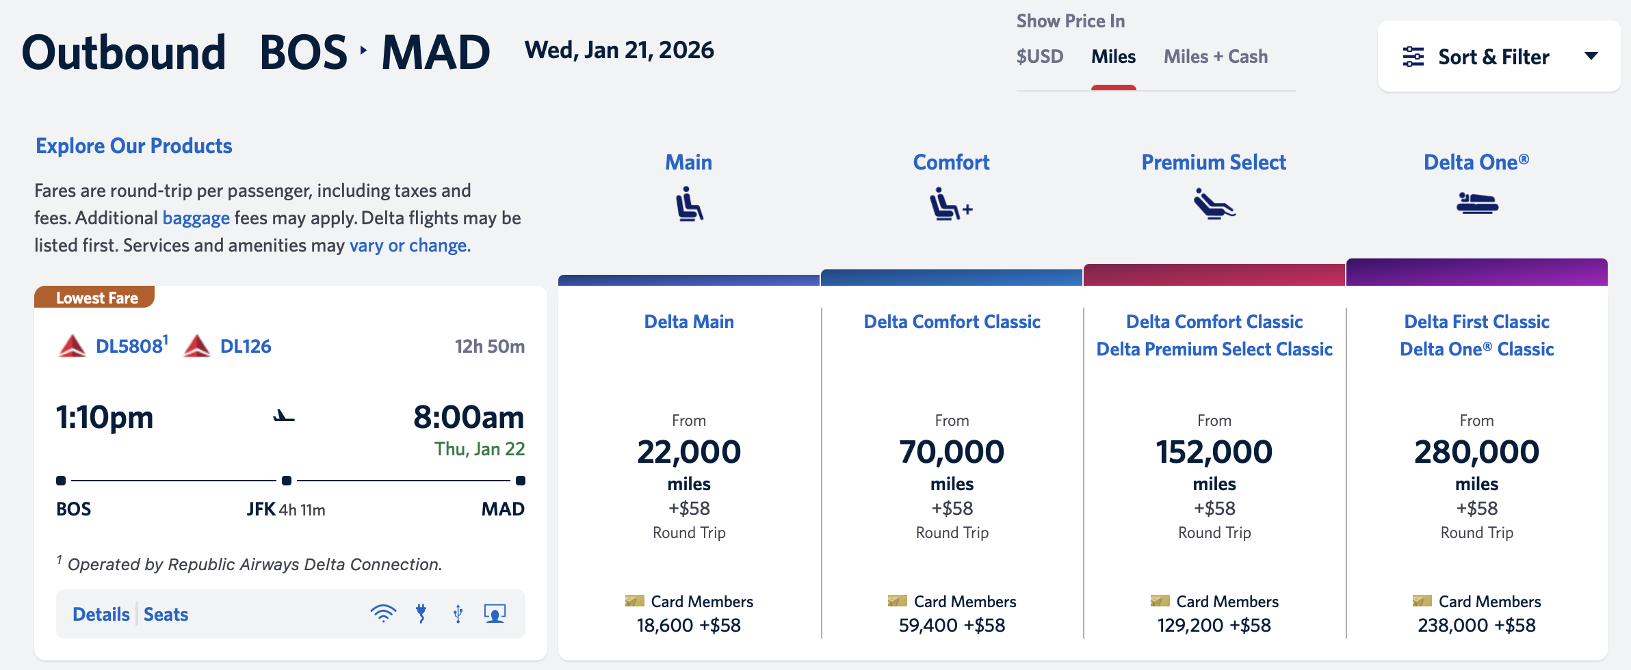Click the Sort & Filter sliders icon
This screenshot has height=670, width=1631.
pos(1413,57)
